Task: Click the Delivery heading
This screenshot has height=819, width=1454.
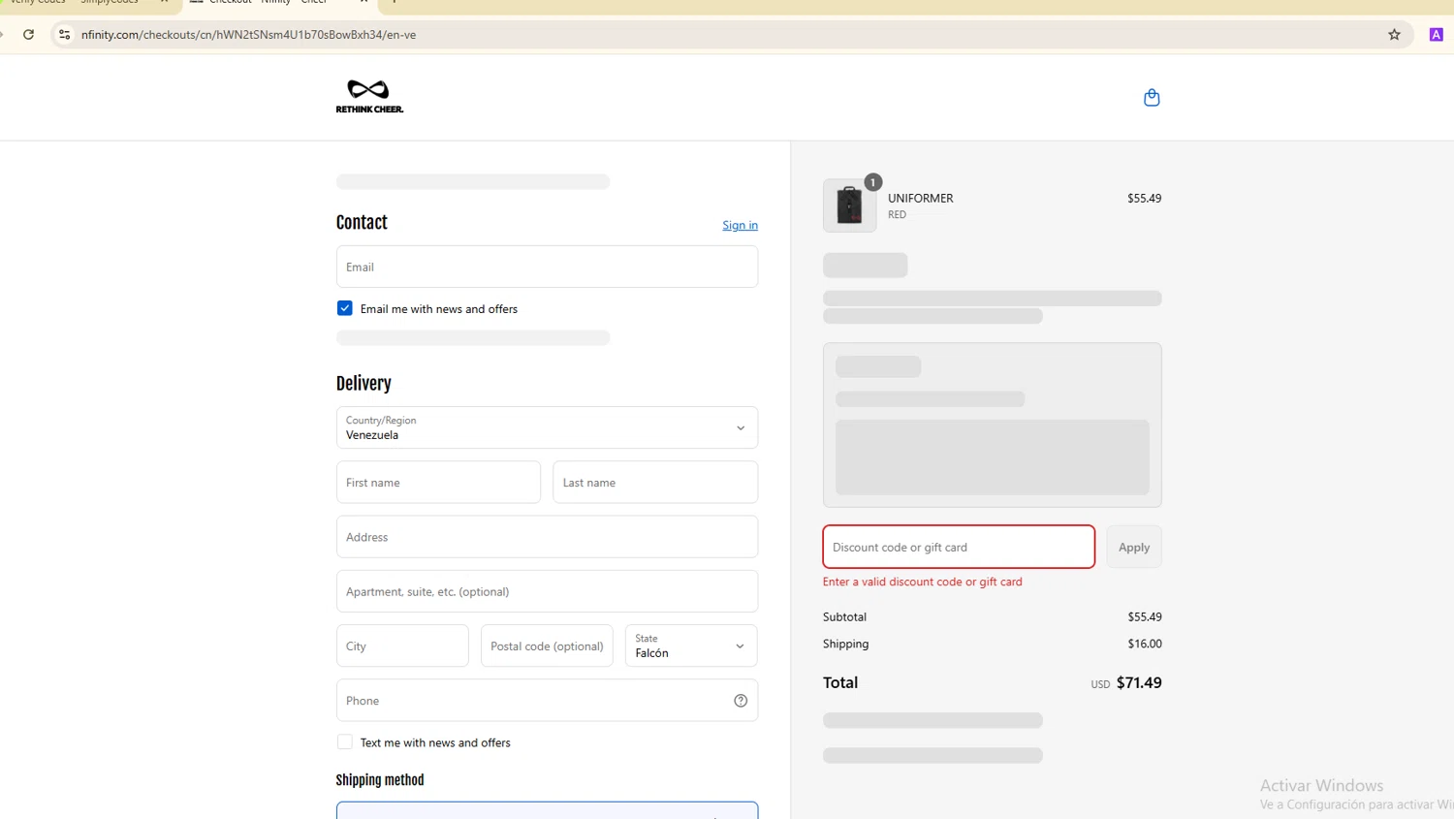Action: tap(363, 383)
